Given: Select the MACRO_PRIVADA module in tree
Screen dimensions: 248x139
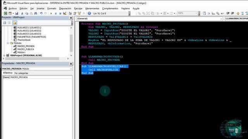Looking at the screenshot, I should pyautogui.click(x=26, y=46).
